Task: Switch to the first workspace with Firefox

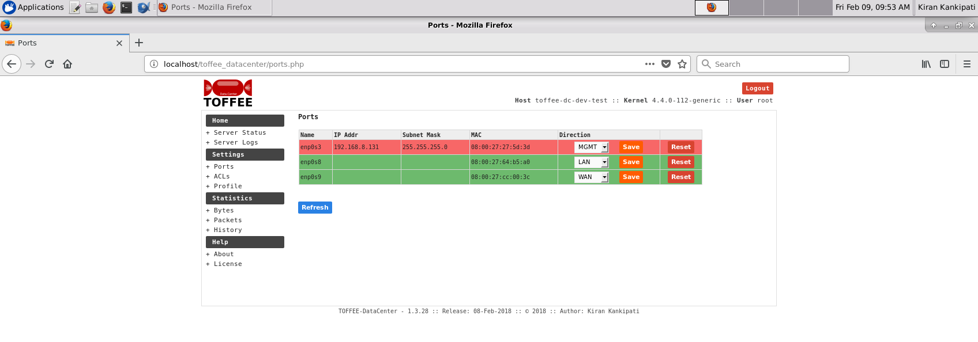Action: (x=712, y=7)
